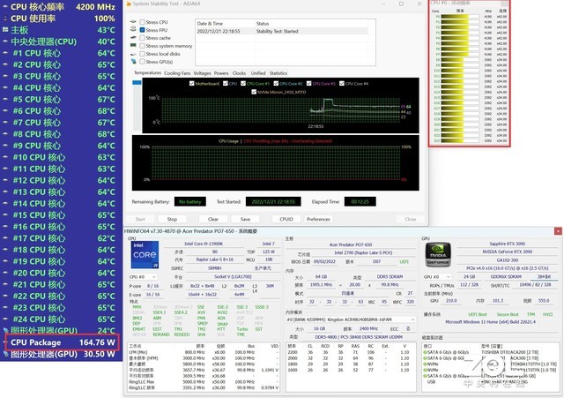Toggle the CPU Core #4 graph checkbox

342,84
